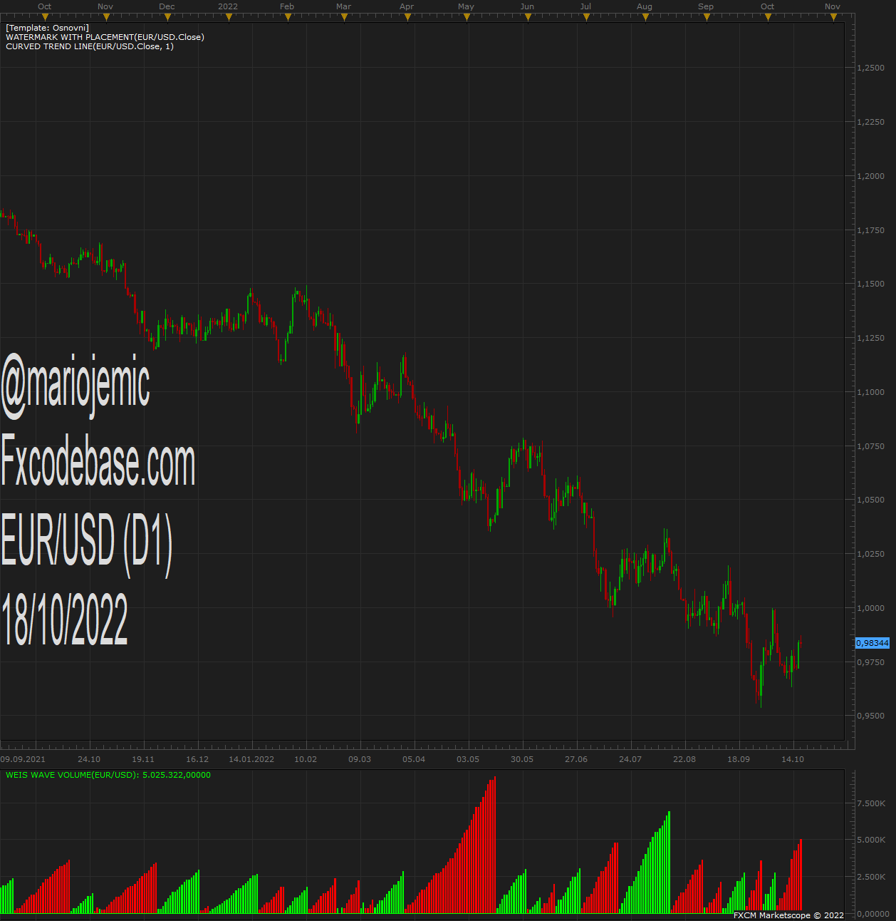Screen dimensions: 896x921
Task: Click the 1,0000 price axis label
Action: [x=870, y=608]
